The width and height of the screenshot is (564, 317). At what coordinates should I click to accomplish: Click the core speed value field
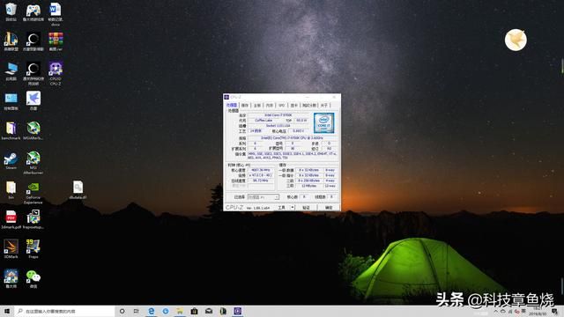coord(261,170)
